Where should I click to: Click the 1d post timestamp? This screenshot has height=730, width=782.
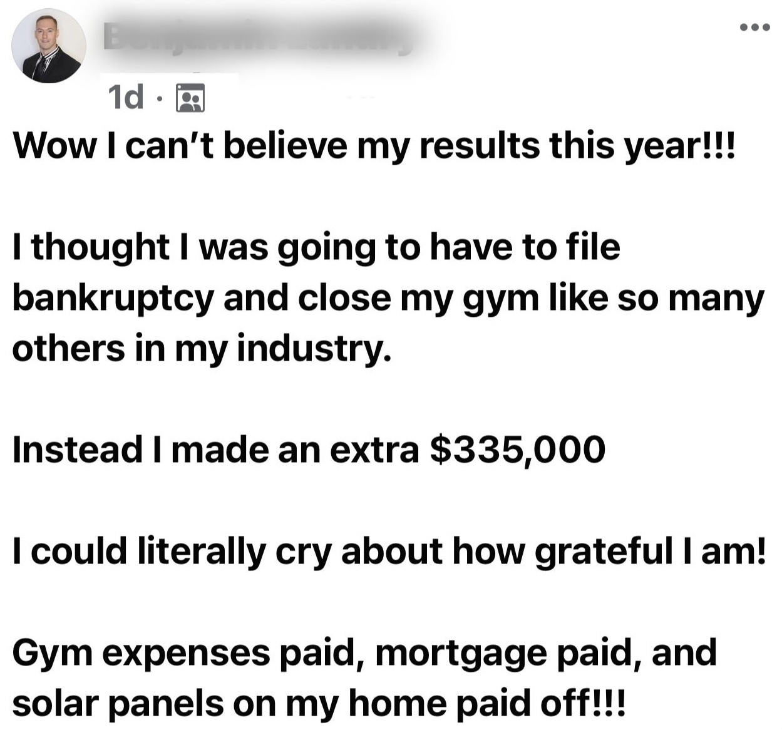coord(125,97)
